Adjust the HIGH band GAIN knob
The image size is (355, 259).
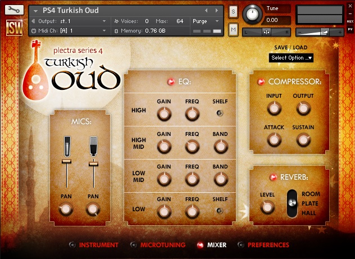(x=164, y=114)
